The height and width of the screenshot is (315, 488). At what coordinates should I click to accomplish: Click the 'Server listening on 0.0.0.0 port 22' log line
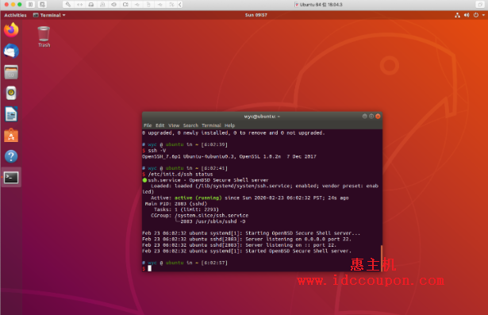pyautogui.click(x=247, y=240)
